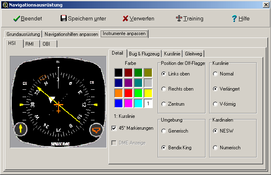The image size is (271, 175).
Task: Pick the bright blue color swatch
Action: click(x=119, y=103)
